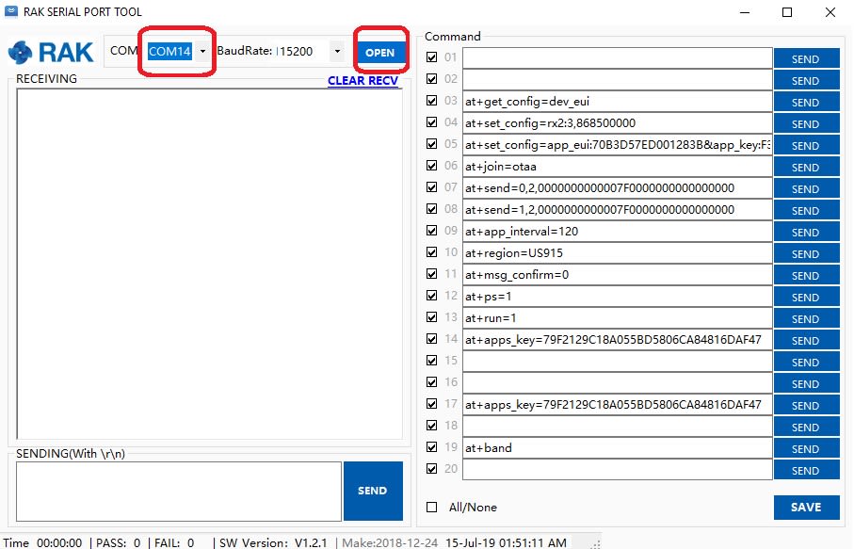Uncheck the checkbox for command 17
The height and width of the screenshot is (549, 854).
coord(432,404)
